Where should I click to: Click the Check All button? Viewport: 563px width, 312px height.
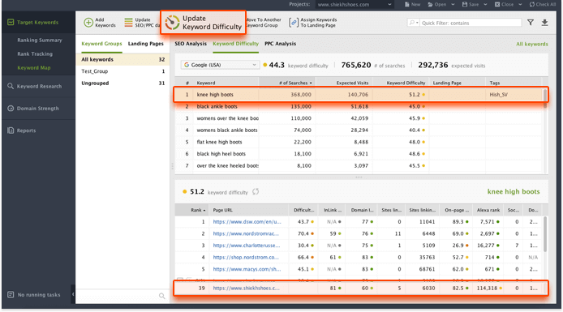coord(543,5)
